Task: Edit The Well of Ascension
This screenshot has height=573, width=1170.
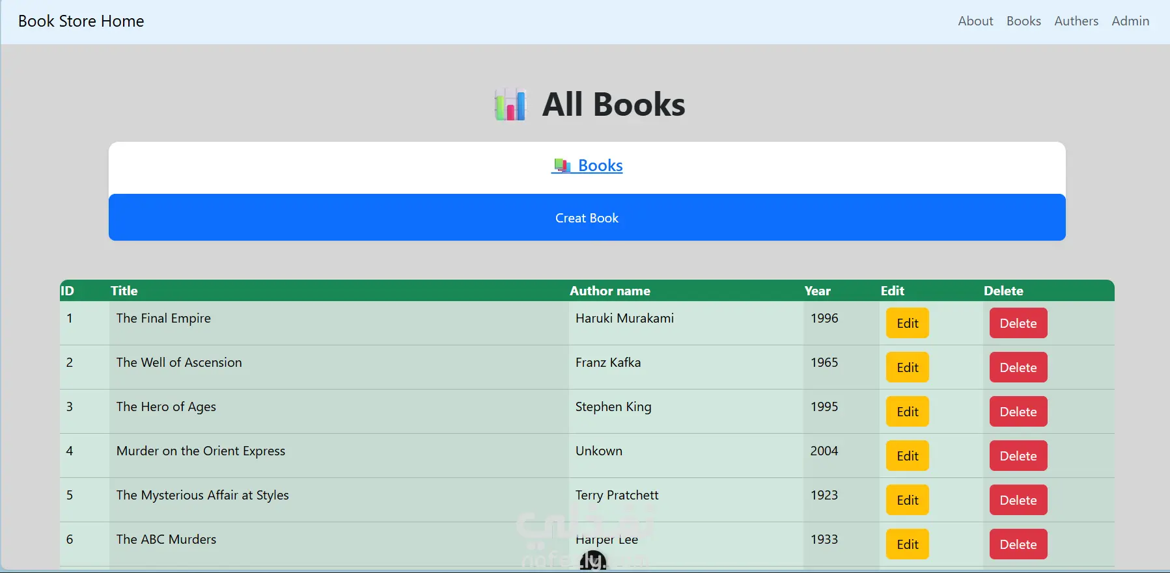Action: [x=908, y=367]
